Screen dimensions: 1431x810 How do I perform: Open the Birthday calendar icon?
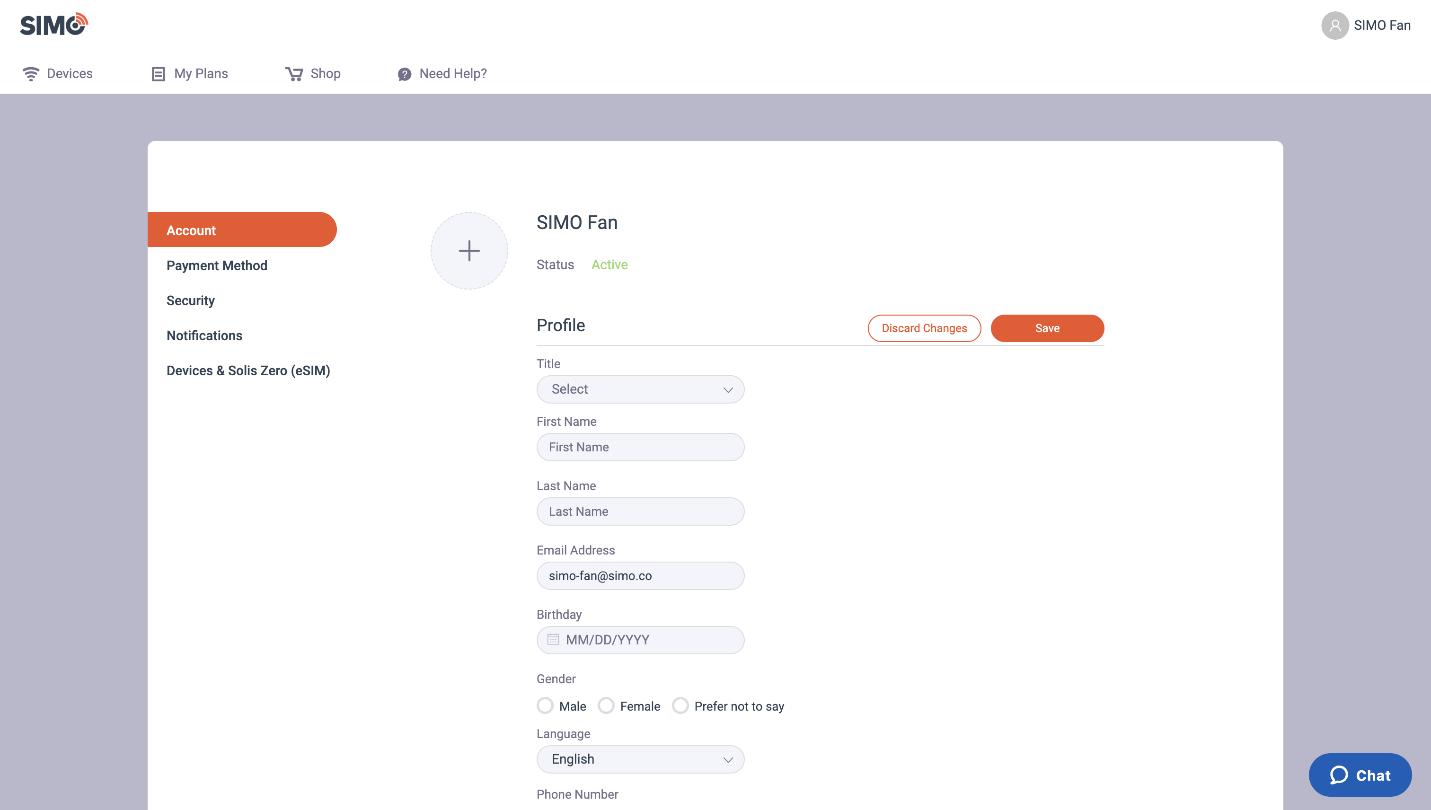coord(553,639)
